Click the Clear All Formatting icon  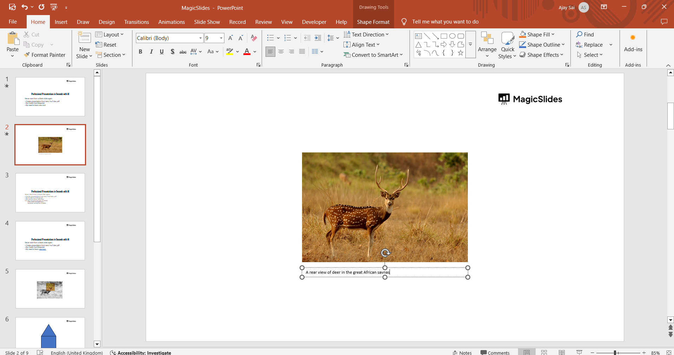254,38
